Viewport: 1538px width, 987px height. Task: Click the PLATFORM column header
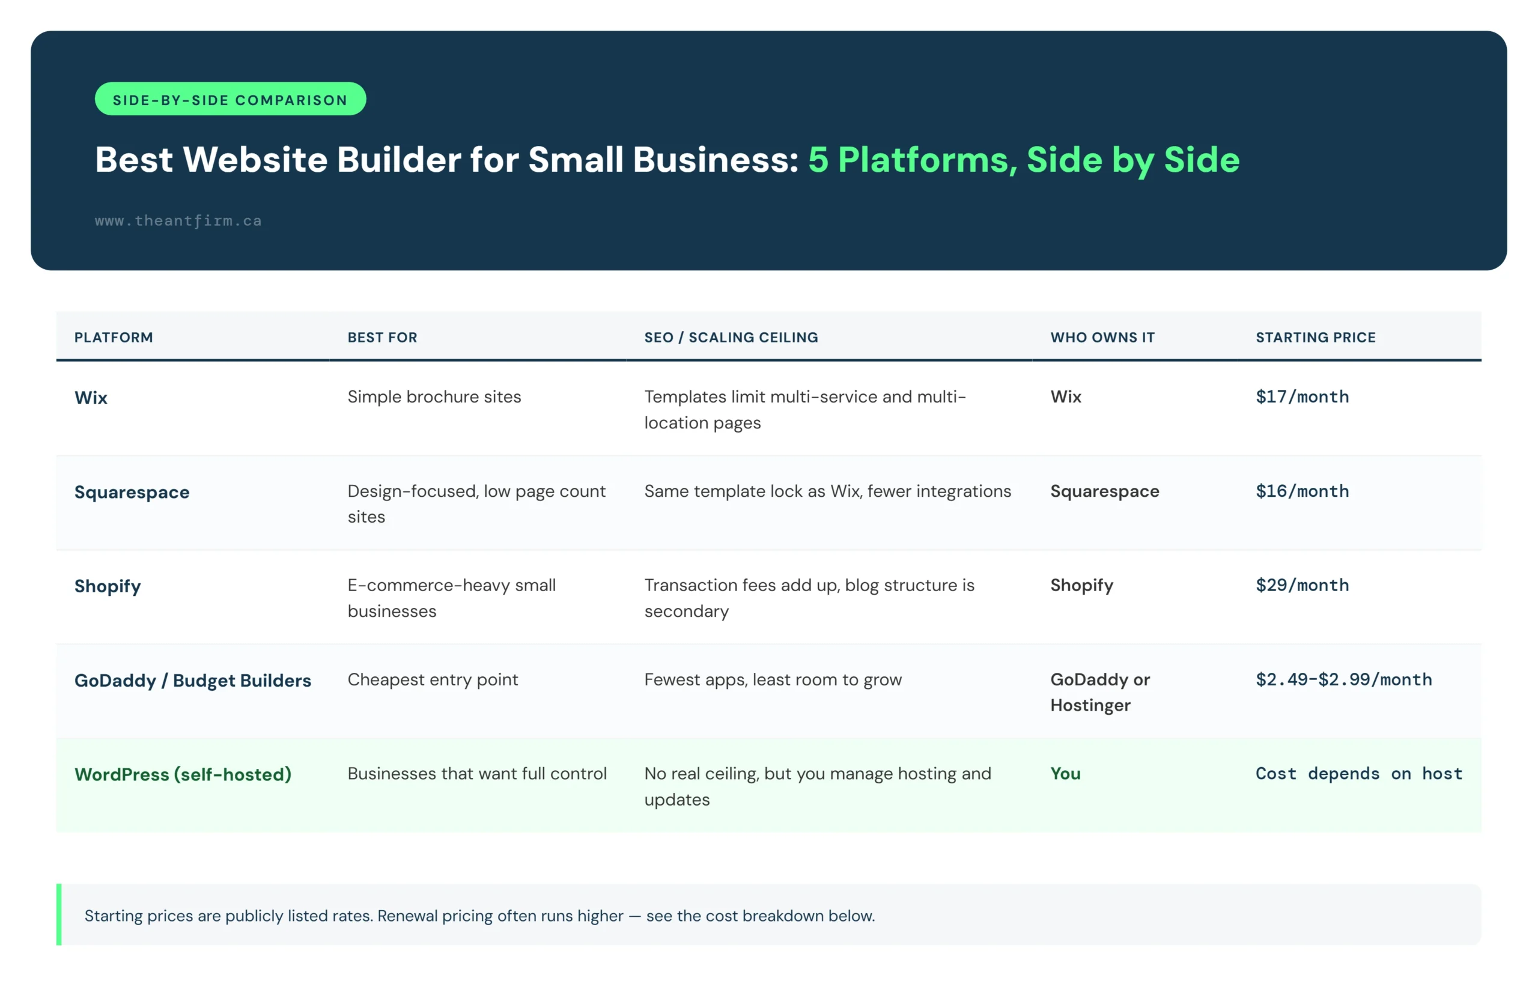click(x=114, y=337)
